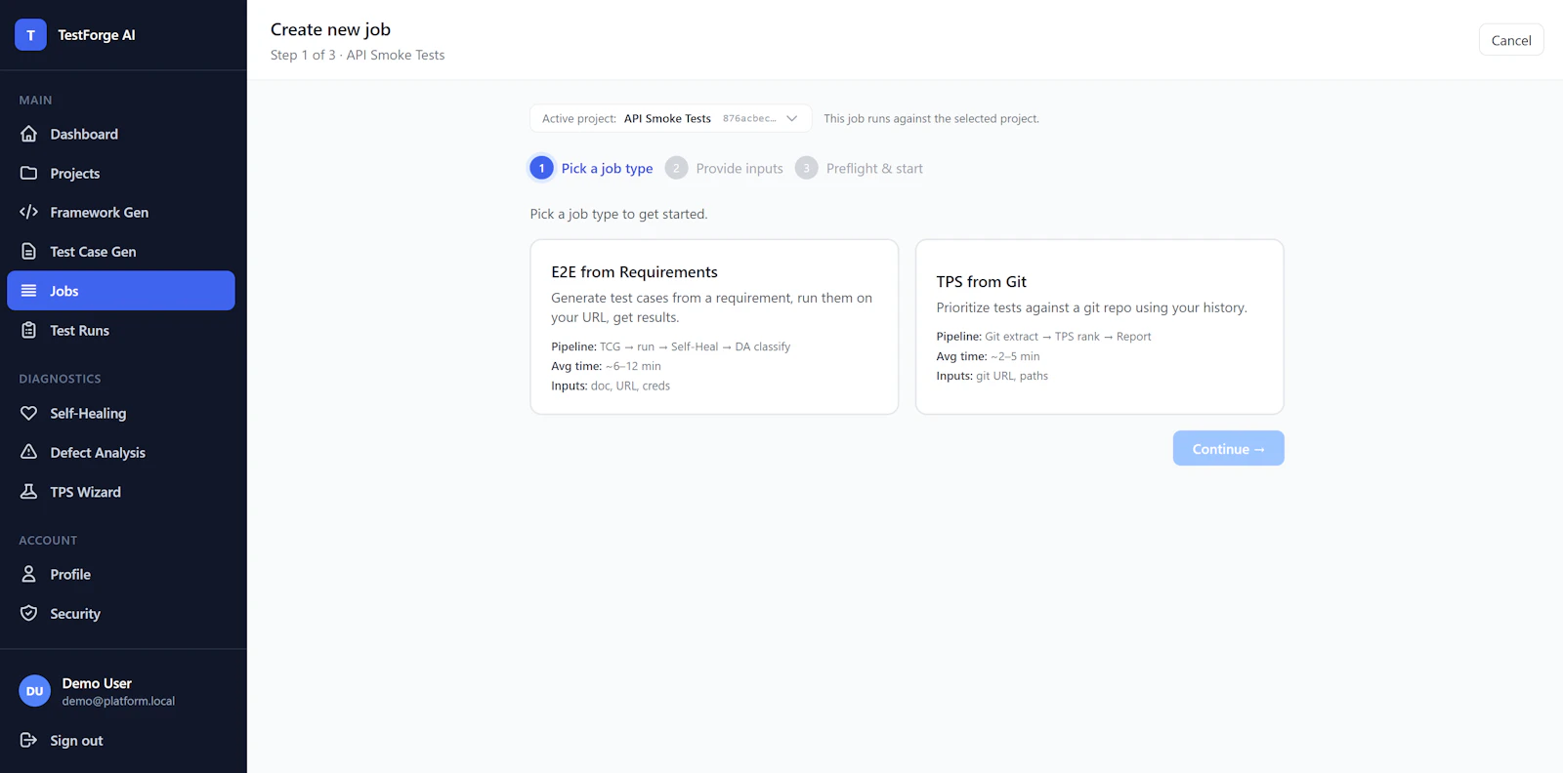Open the Framework Gen label

point(100,212)
